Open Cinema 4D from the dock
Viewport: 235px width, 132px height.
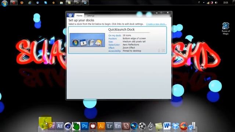68,126
